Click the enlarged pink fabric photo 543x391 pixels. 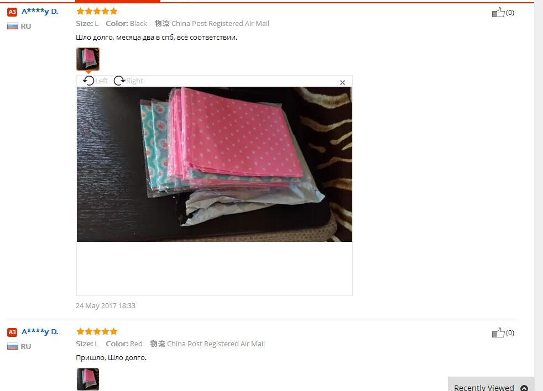[215, 165]
